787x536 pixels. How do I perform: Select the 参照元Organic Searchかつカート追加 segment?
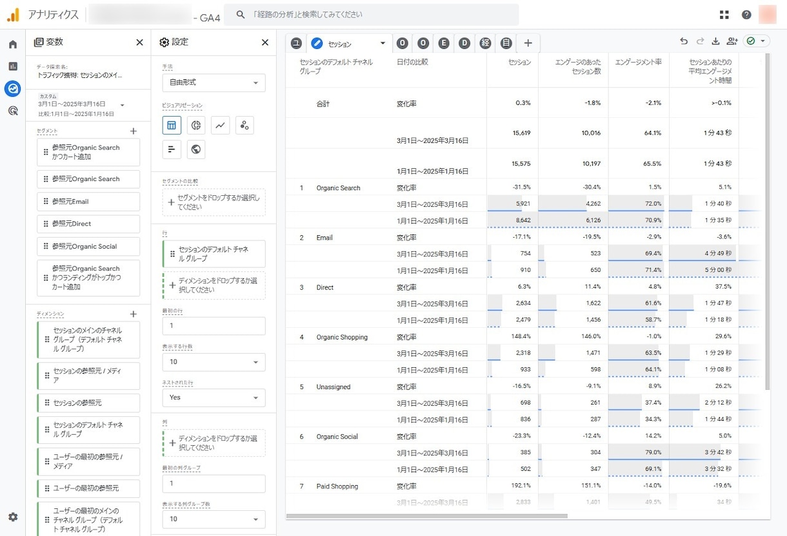pos(88,152)
